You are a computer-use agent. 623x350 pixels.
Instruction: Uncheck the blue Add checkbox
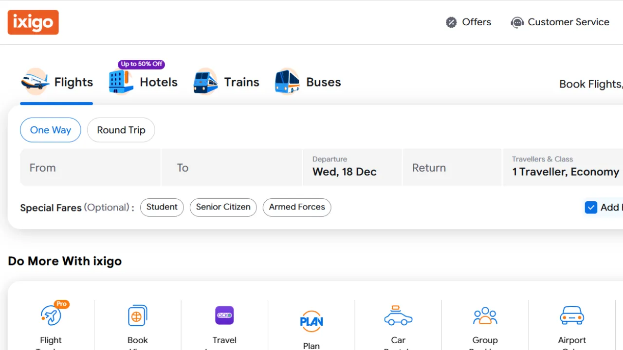(591, 208)
